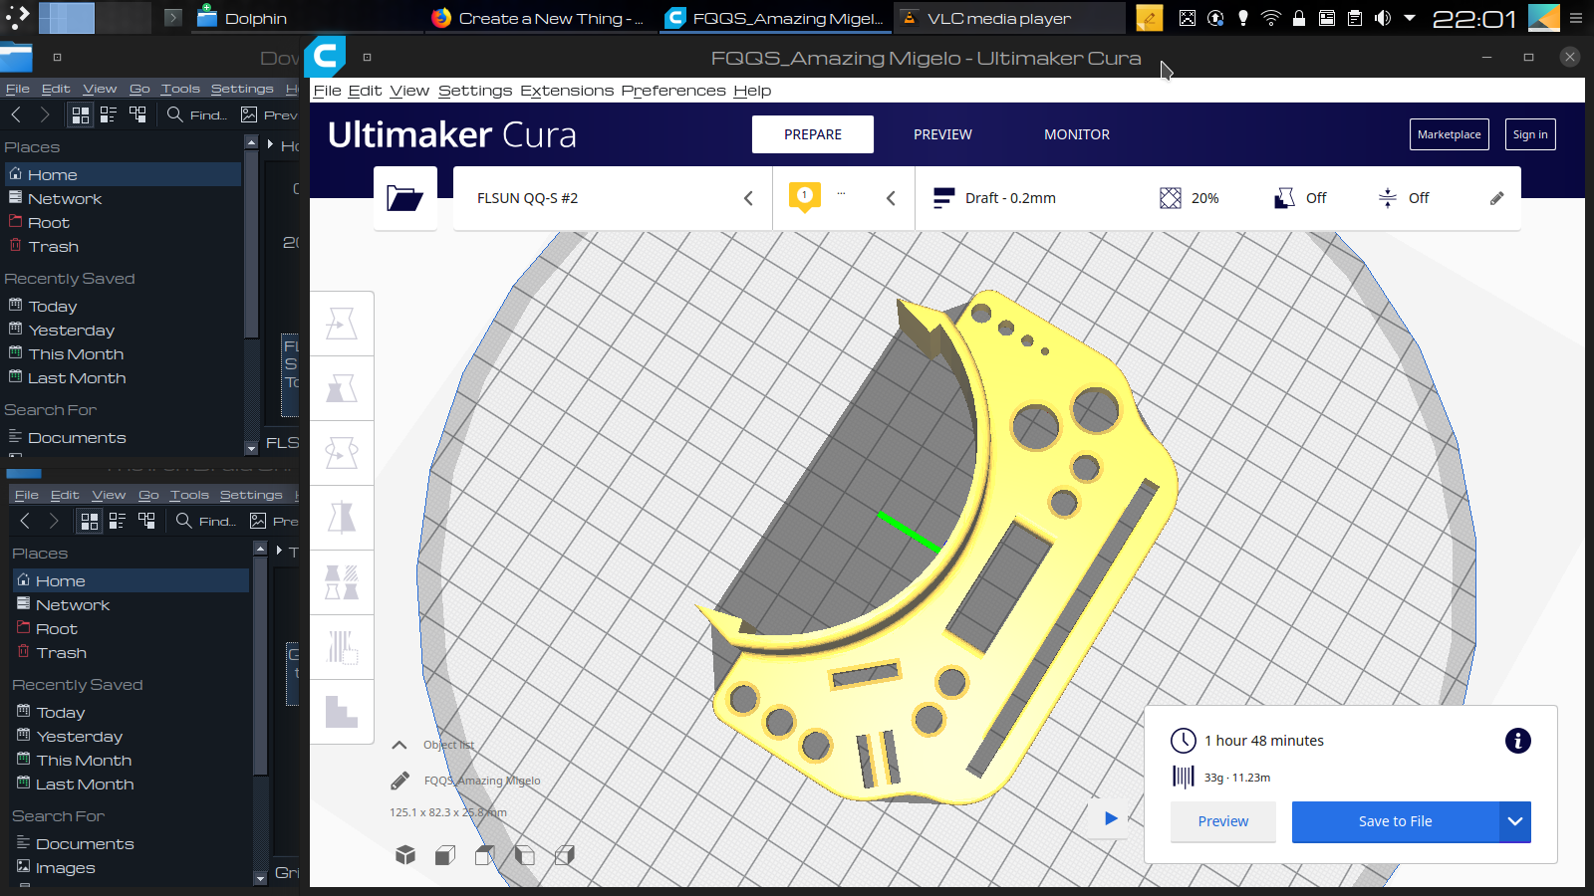Click the 22:01 clock
The width and height of the screenshot is (1594, 896).
tap(1473, 18)
